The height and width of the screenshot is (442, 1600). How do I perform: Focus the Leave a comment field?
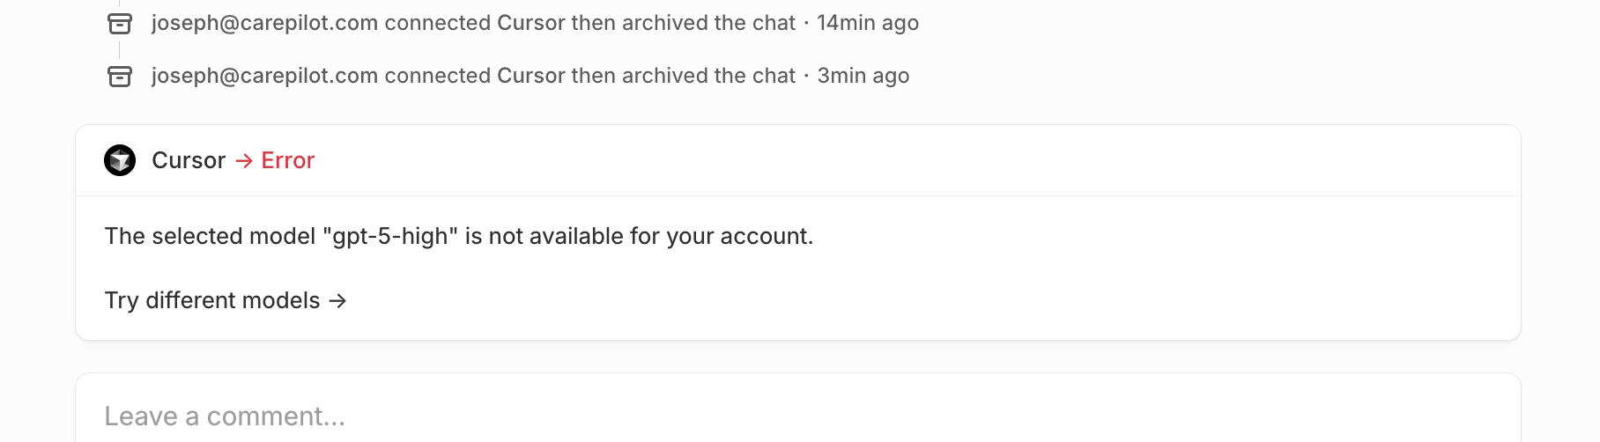[x=793, y=416]
